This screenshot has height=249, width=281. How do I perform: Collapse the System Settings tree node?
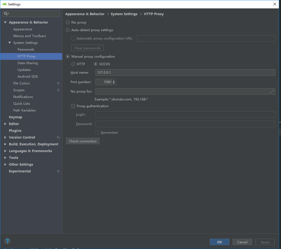click(10, 42)
